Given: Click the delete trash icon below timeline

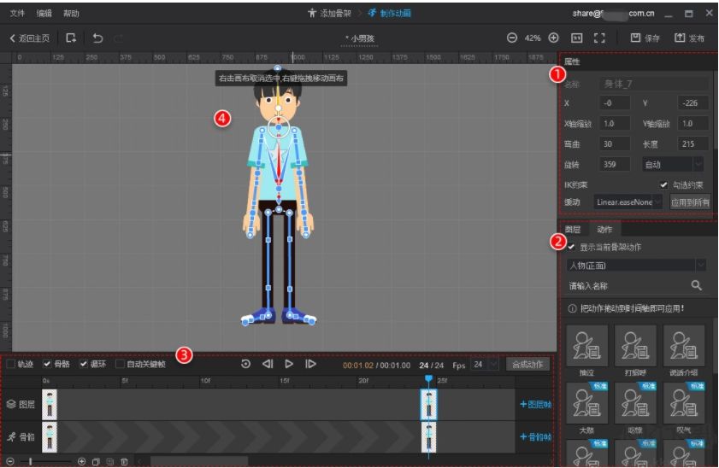Looking at the screenshot, I should pyautogui.click(x=124, y=461).
